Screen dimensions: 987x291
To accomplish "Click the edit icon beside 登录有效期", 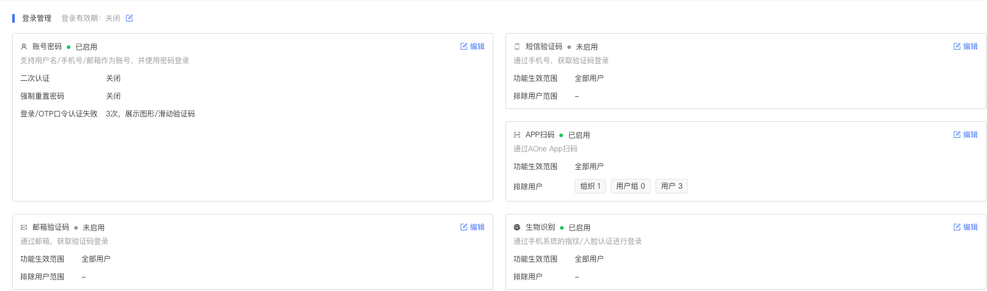I will [x=129, y=18].
